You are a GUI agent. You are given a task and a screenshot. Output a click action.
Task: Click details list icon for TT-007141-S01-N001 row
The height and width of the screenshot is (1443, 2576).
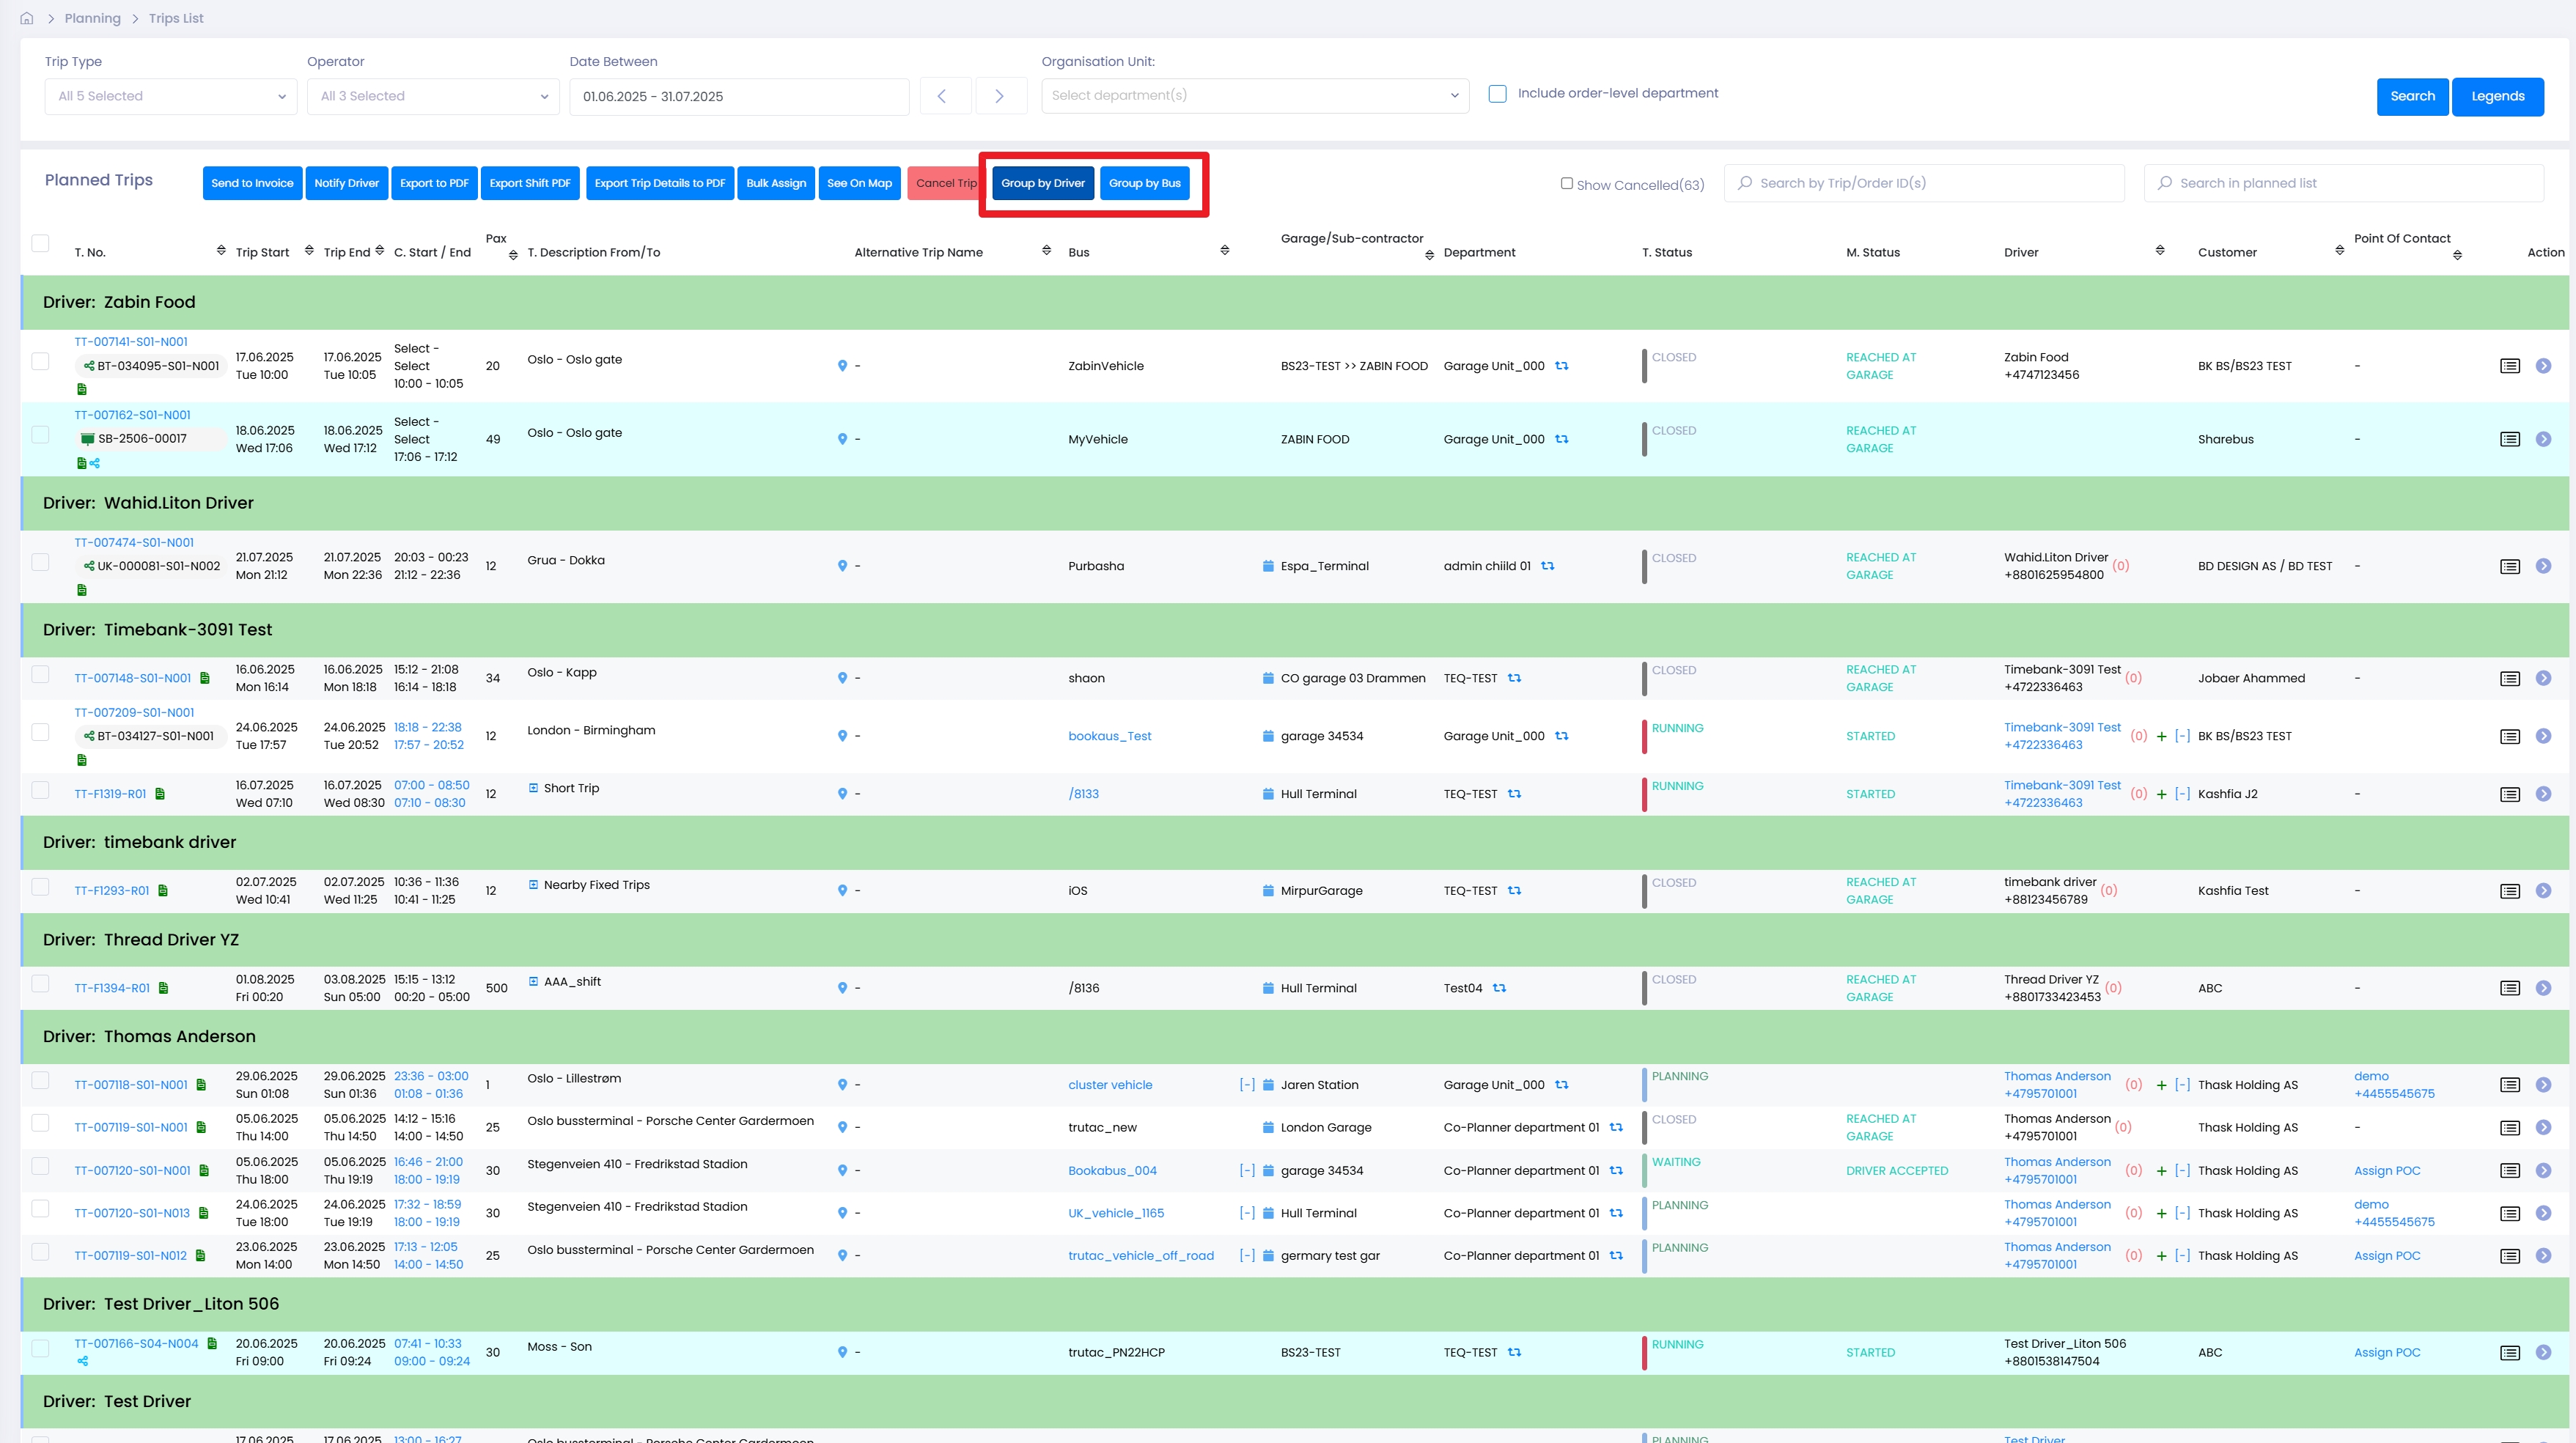2510,366
